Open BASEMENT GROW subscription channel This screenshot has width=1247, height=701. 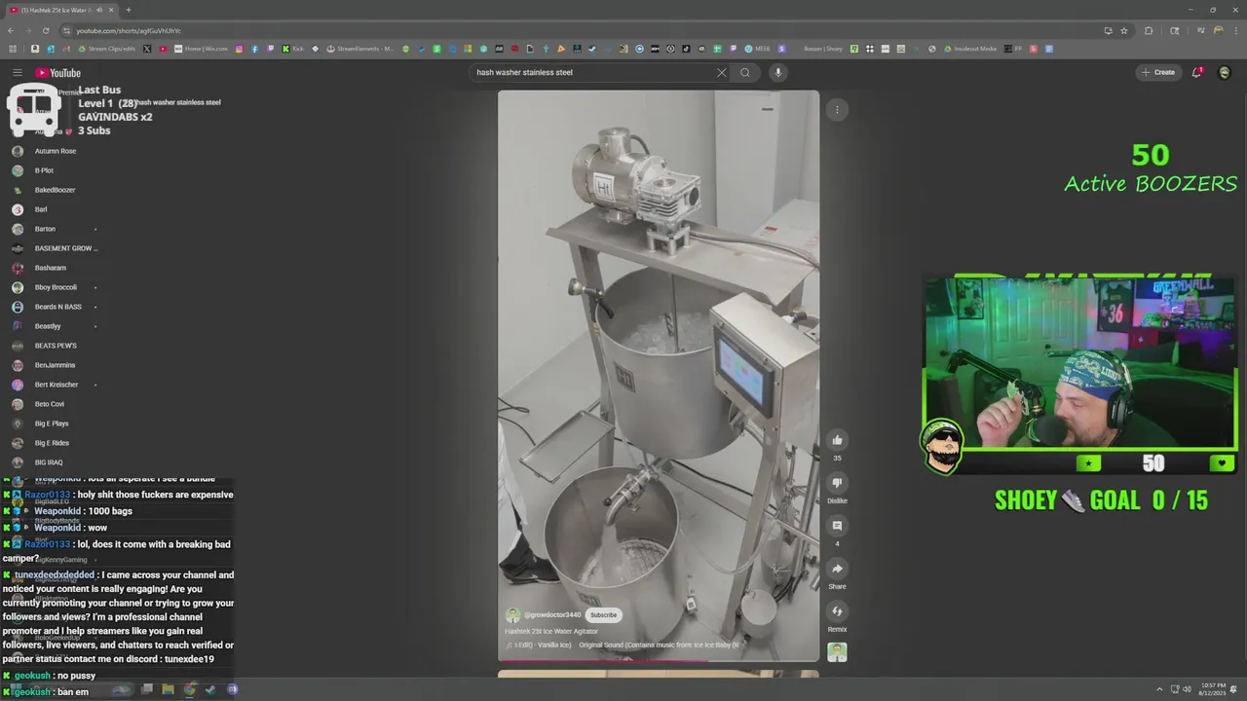pyautogui.click(x=66, y=248)
